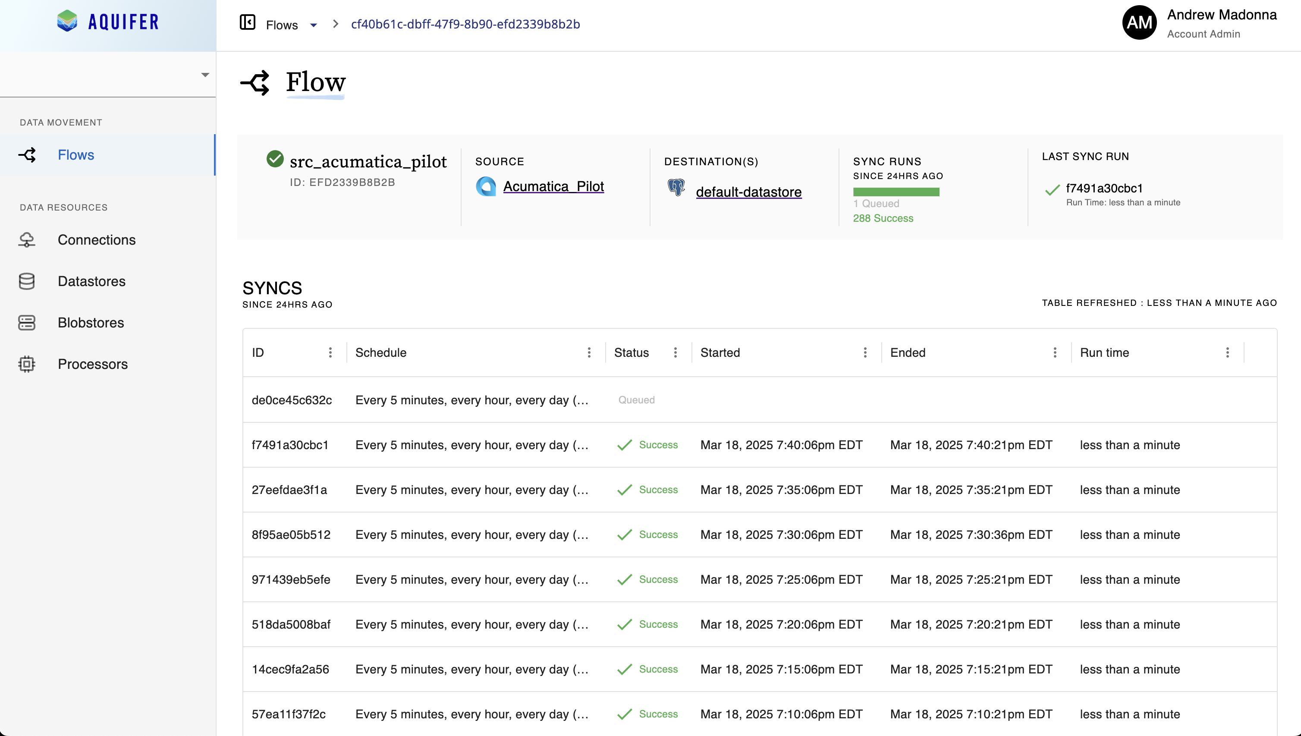The width and height of the screenshot is (1301, 736).
Task: Click run time of row 57ea11f37f2c
Action: (x=1130, y=714)
